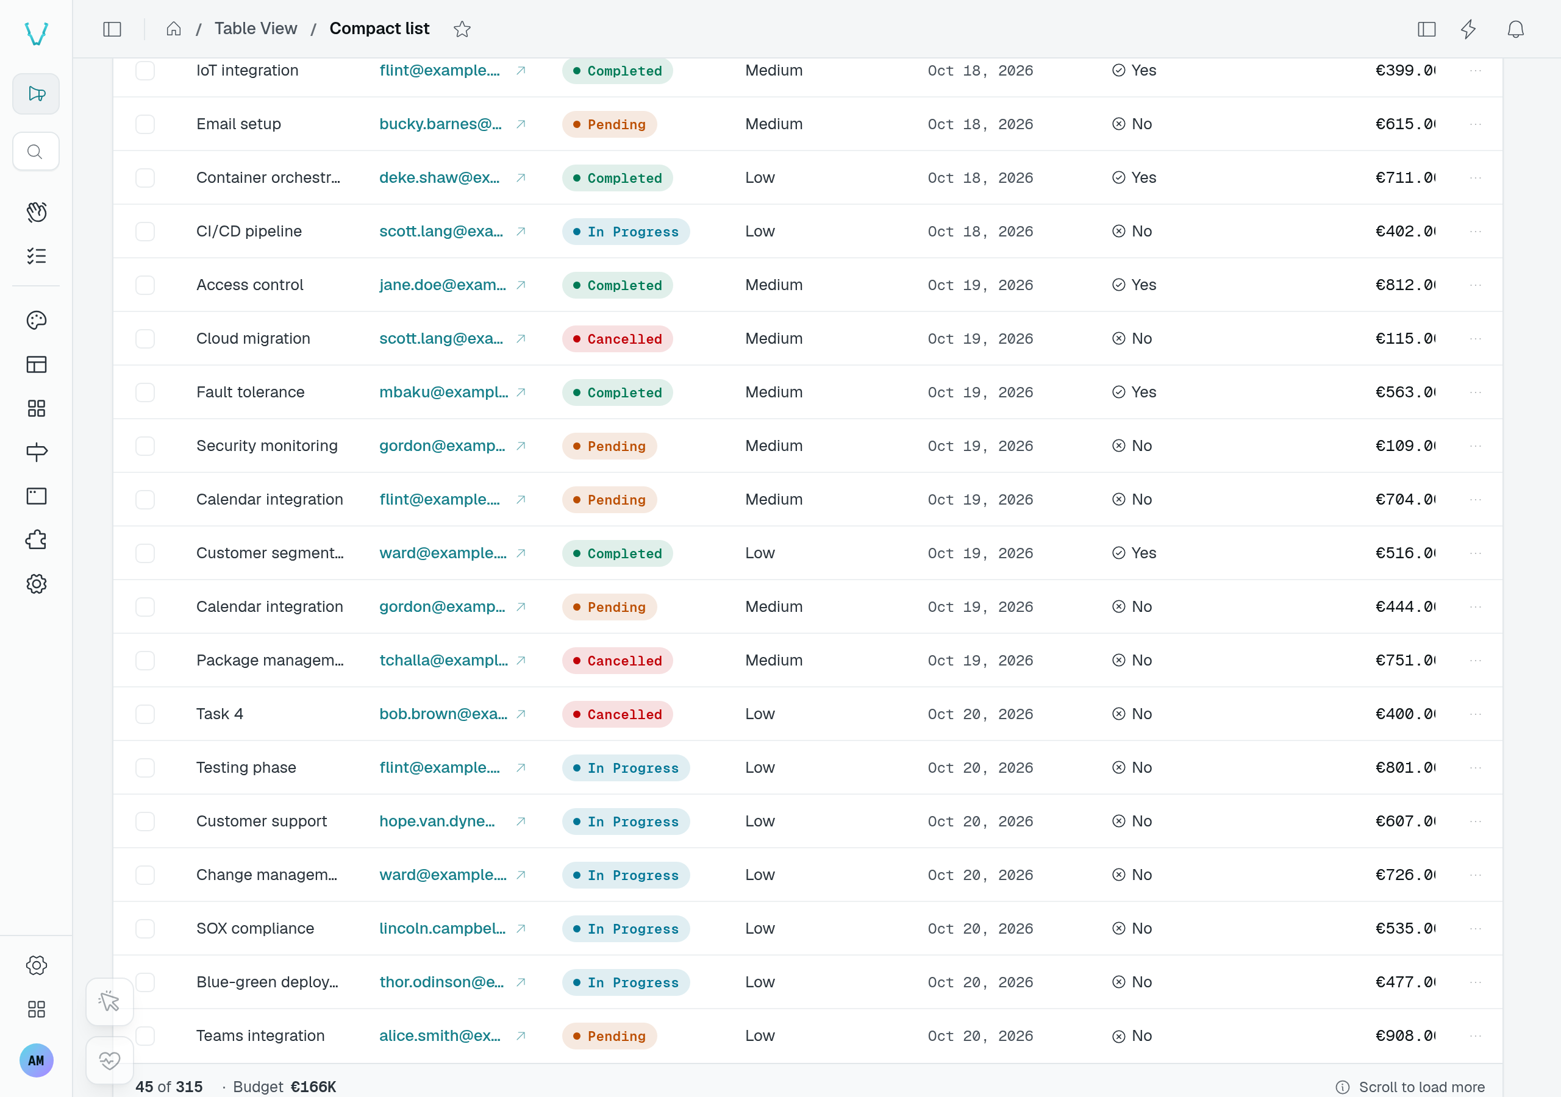Open the search icon in sidebar
Screen dimensions: 1561x1097
[36, 152]
